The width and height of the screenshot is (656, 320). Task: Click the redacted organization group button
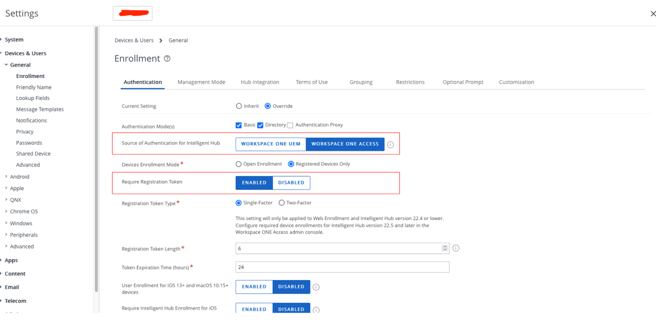tap(132, 13)
